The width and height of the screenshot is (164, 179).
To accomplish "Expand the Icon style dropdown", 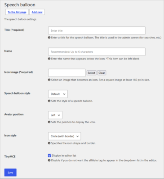I will click(x=65, y=136).
